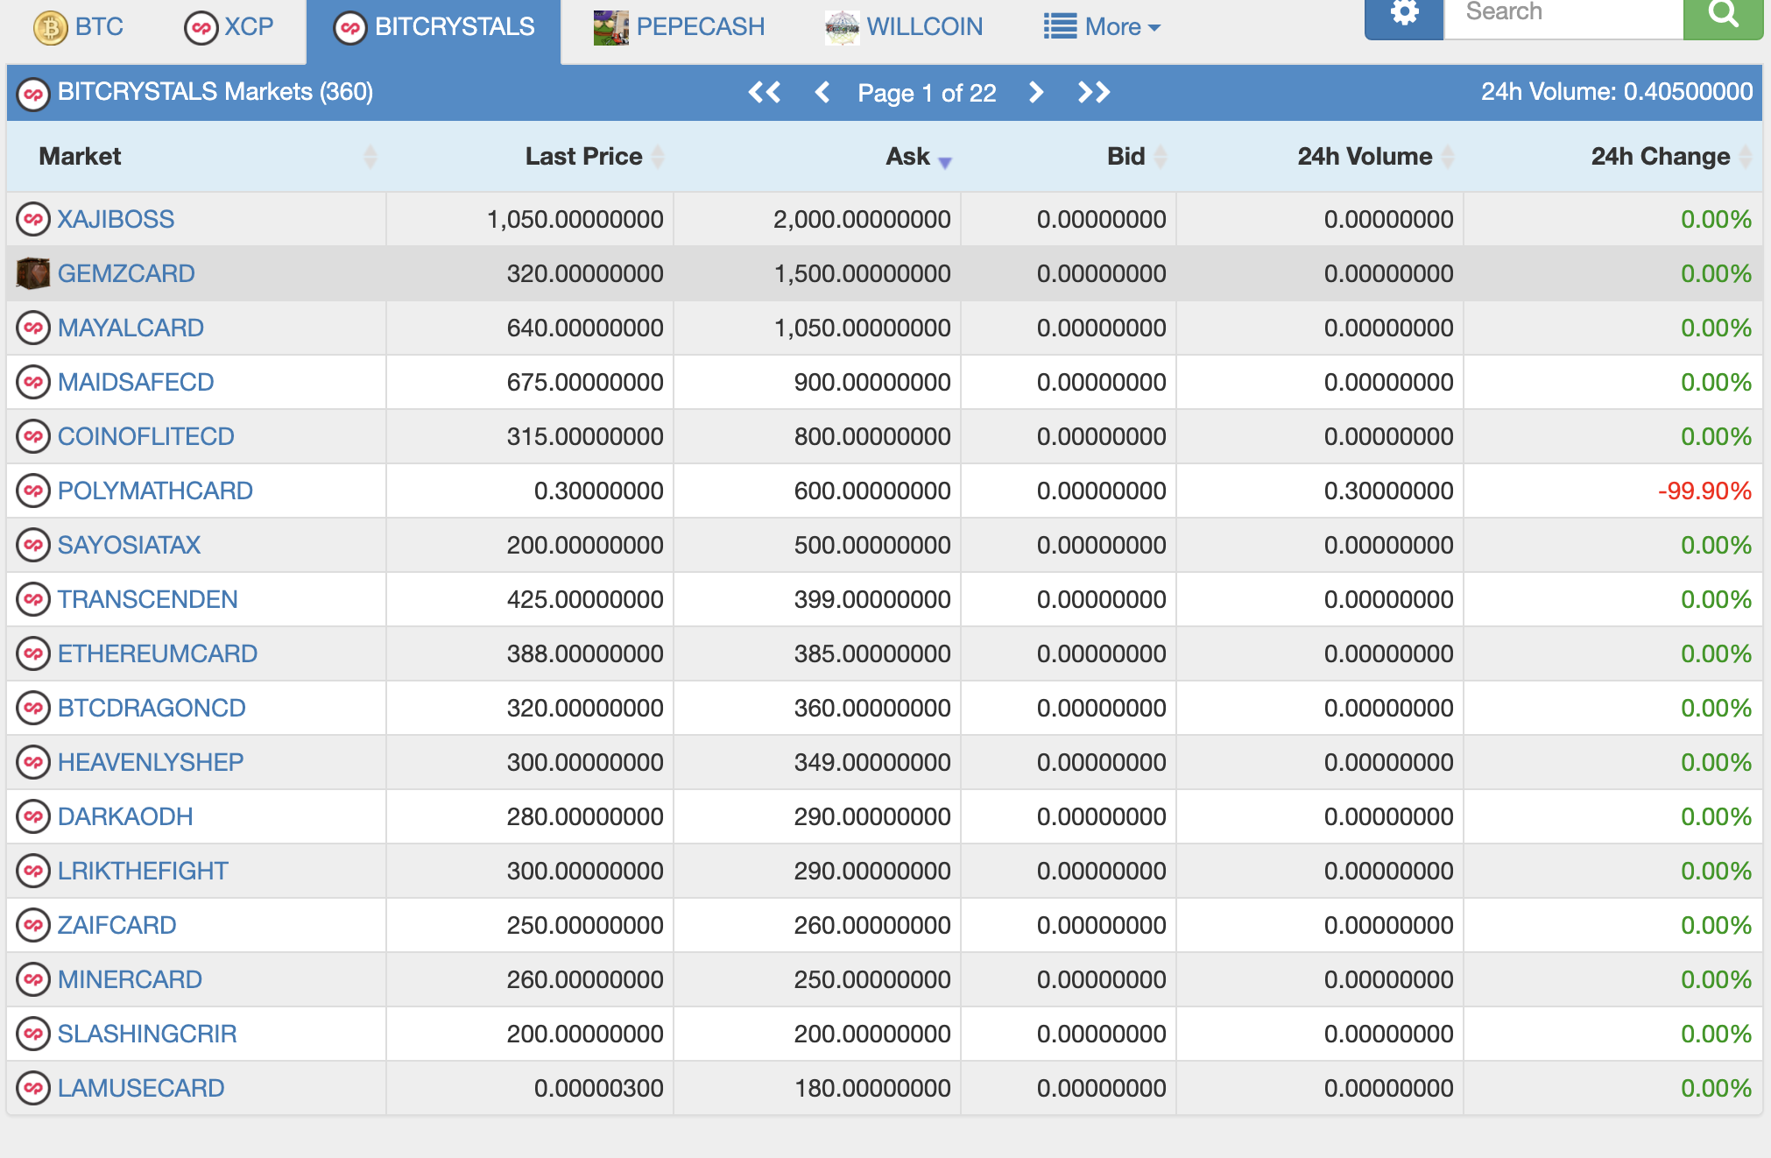The height and width of the screenshot is (1158, 1771).
Task: Click XAJIBOSS last price 1,050.00000000
Action: [575, 219]
